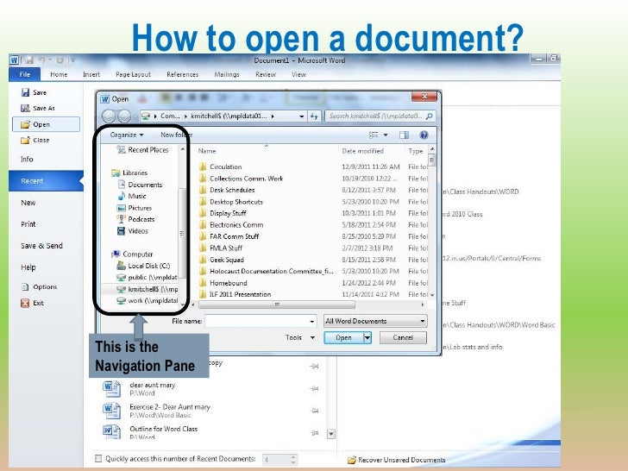The height and width of the screenshot is (471, 628).
Task: Open Podcasts library in navigation pane
Action: click(135, 219)
